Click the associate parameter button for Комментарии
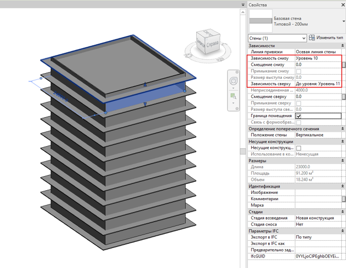346x268 pixels. 343,199
